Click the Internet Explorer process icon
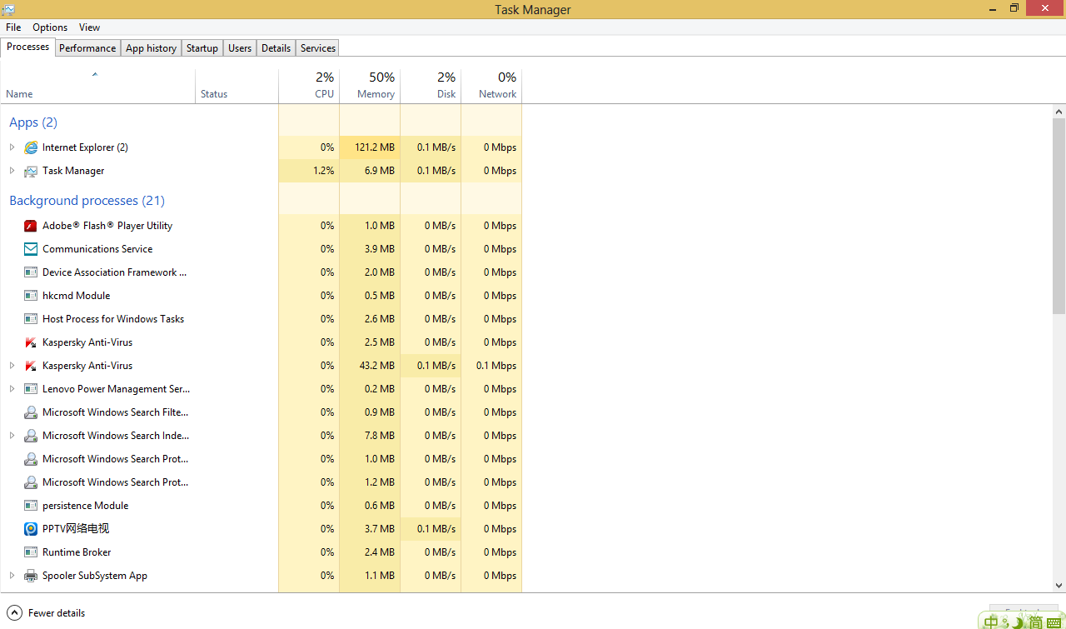Image resolution: width=1066 pixels, height=629 pixels. pos(31,147)
